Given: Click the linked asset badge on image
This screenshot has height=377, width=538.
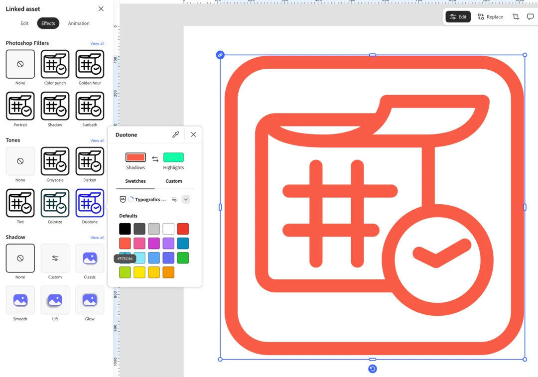Looking at the screenshot, I should coord(220,55).
